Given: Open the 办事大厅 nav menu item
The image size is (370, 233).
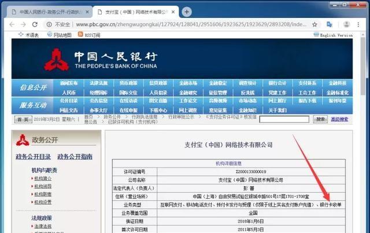Looking at the screenshot, I should click(x=99, y=110).
